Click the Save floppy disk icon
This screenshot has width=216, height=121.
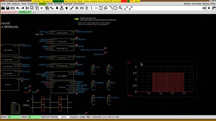(8, 8)
